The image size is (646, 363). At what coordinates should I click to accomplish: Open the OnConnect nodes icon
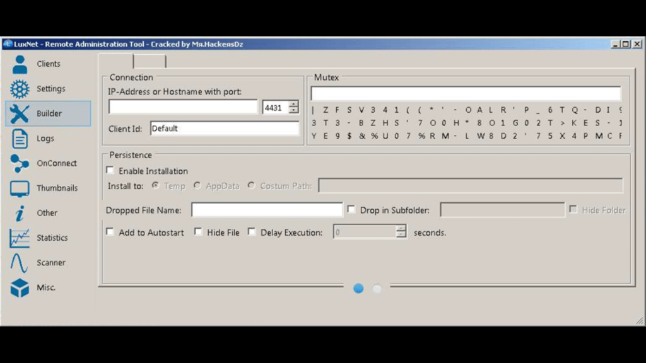click(20, 163)
